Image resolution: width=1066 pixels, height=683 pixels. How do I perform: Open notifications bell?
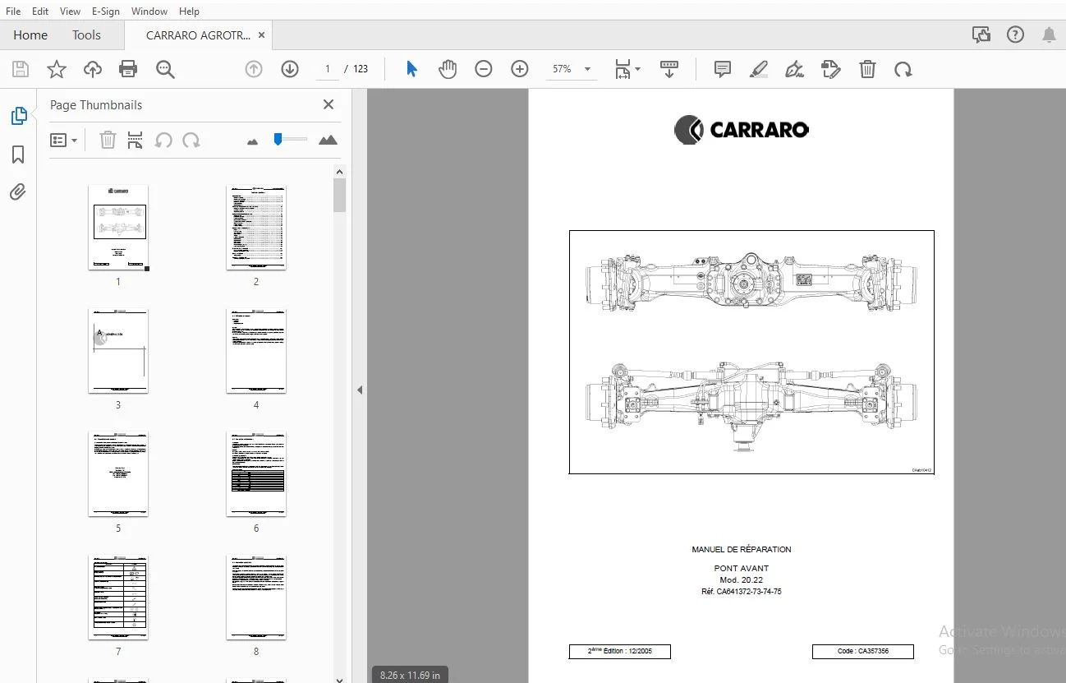point(1049,35)
